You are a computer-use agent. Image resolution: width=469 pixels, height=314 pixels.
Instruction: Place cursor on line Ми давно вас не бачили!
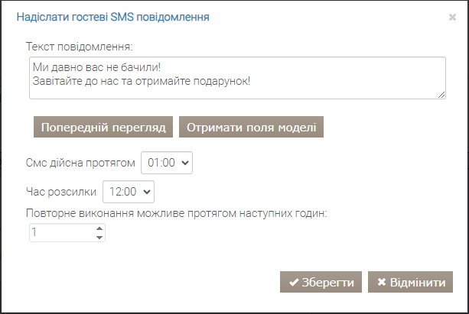coord(96,67)
